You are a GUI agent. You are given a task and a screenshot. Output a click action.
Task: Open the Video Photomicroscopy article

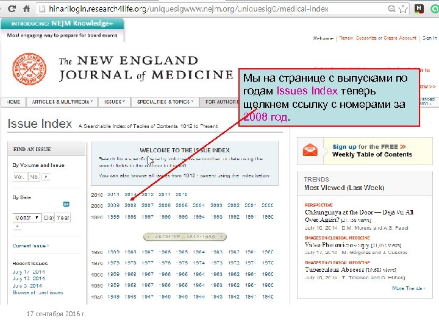[x=337, y=245]
